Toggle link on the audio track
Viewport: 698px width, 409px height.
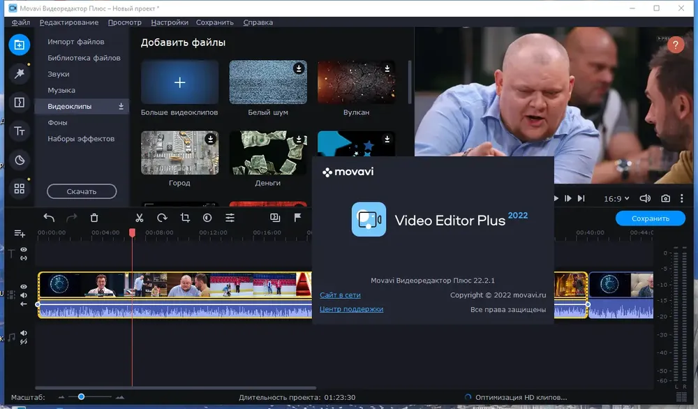(x=24, y=341)
